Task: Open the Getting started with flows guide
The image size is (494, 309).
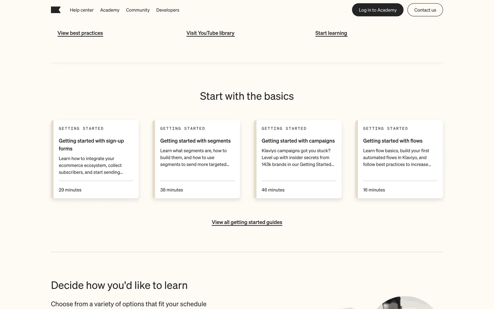Action: coord(392,141)
